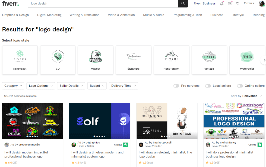Click creativeminds85 seller avatar

pos(7,145)
